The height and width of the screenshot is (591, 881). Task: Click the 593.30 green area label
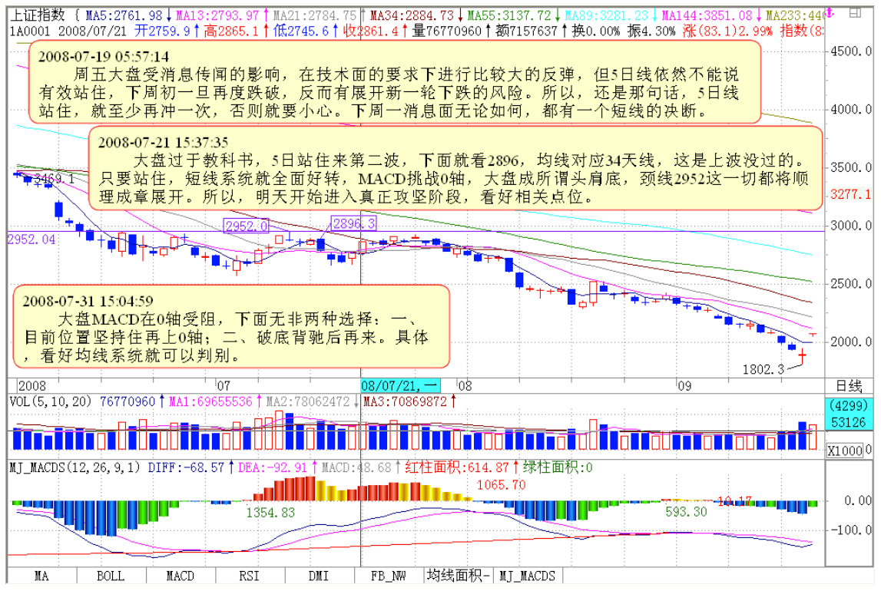[x=686, y=512]
